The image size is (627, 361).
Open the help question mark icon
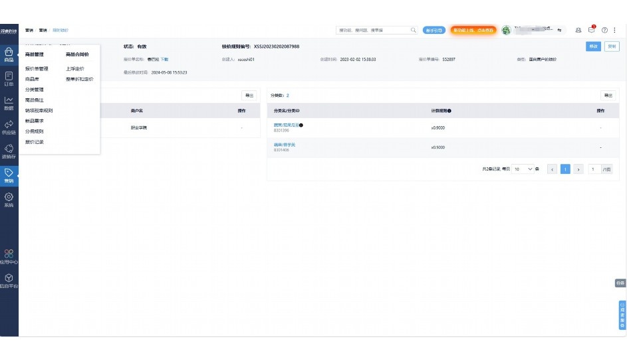point(604,30)
